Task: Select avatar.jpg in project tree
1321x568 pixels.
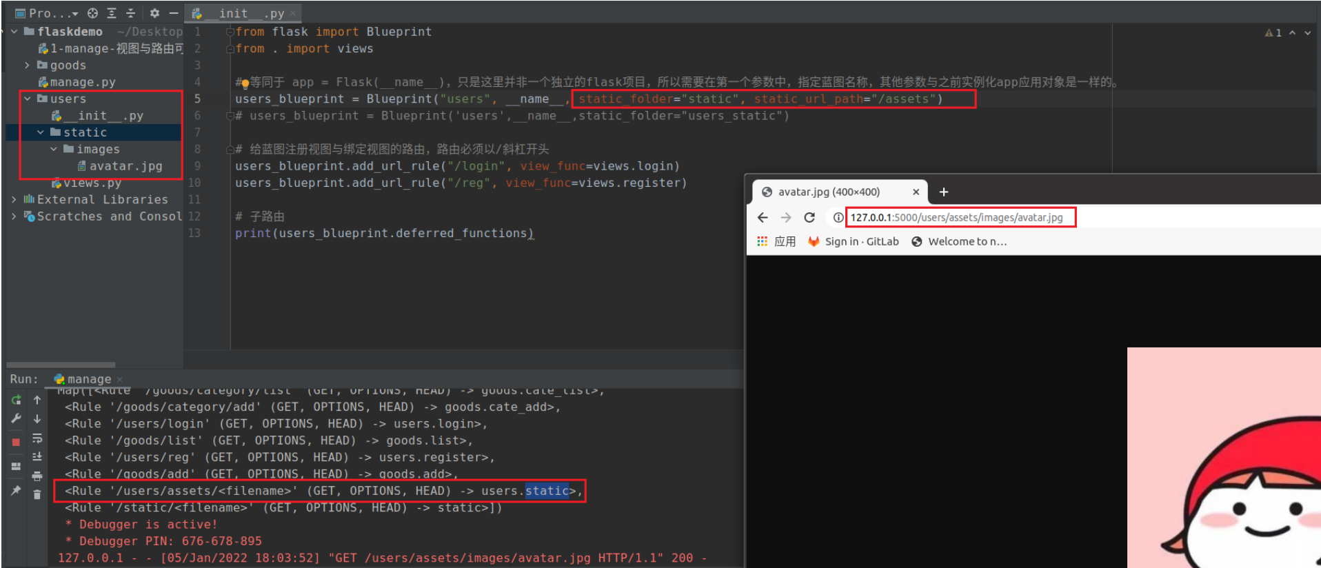Action: click(x=119, y=166)
